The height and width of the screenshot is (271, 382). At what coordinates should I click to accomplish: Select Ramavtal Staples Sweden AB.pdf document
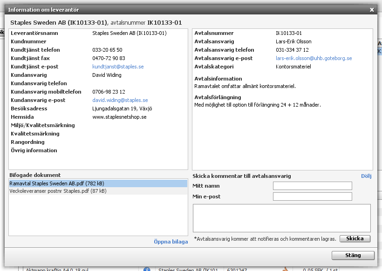coord(98,183)
